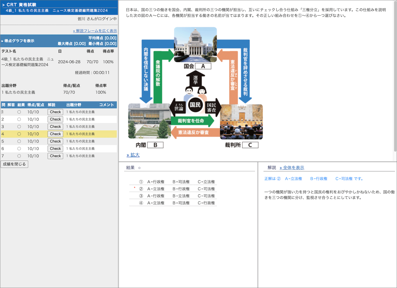Click the question pane vertical scrollbar
The image size is (397, 288).
click(x=395, y=77)
